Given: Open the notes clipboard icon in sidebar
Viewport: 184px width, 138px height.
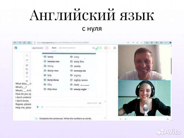Looking at the screenshot, I should (27, 73).
